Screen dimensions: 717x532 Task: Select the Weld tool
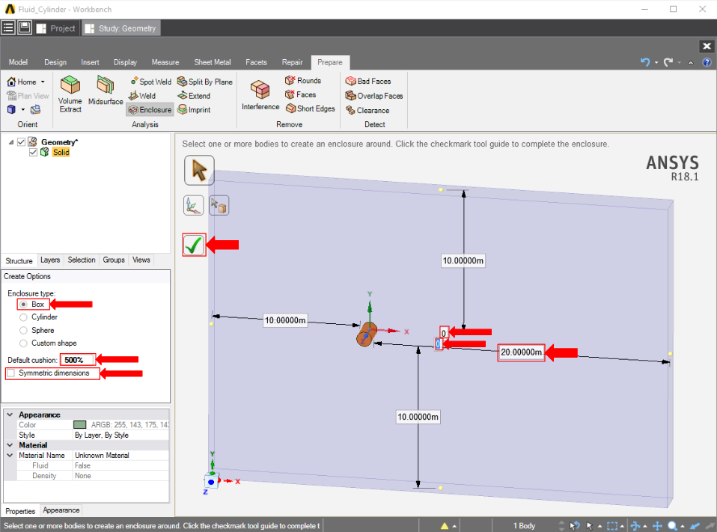click(142, 96)
